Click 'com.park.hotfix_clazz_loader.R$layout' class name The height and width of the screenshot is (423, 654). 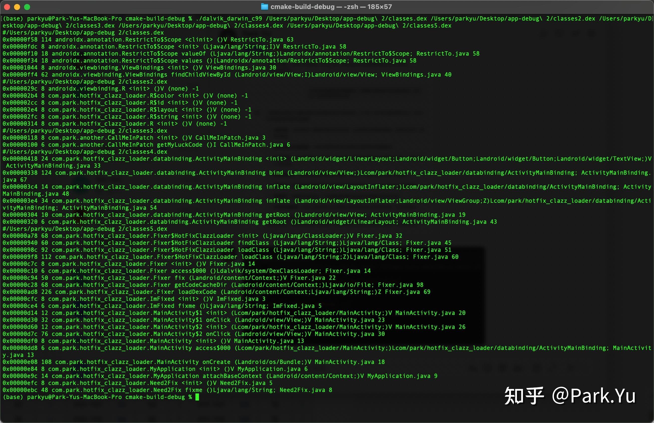(x=113, y=110)
